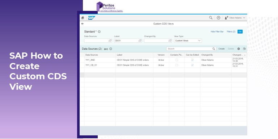Click Oliver Adams in YY1_CB_01 row
This screenshot has height=139, width=278.
[x=207, y=65]
